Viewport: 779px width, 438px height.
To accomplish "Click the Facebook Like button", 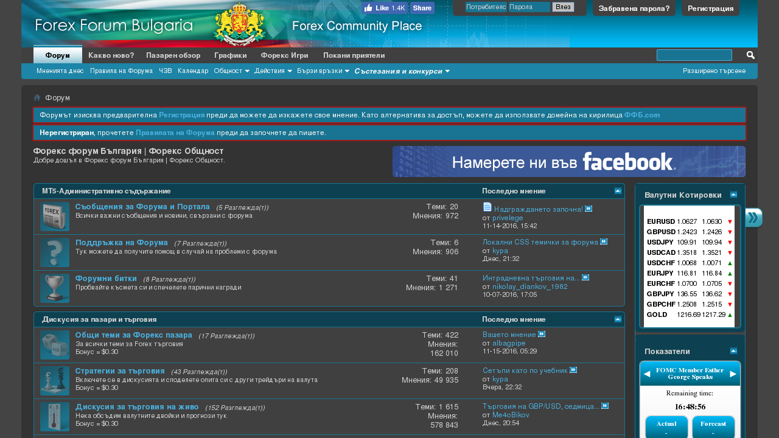I will point(384,8).
